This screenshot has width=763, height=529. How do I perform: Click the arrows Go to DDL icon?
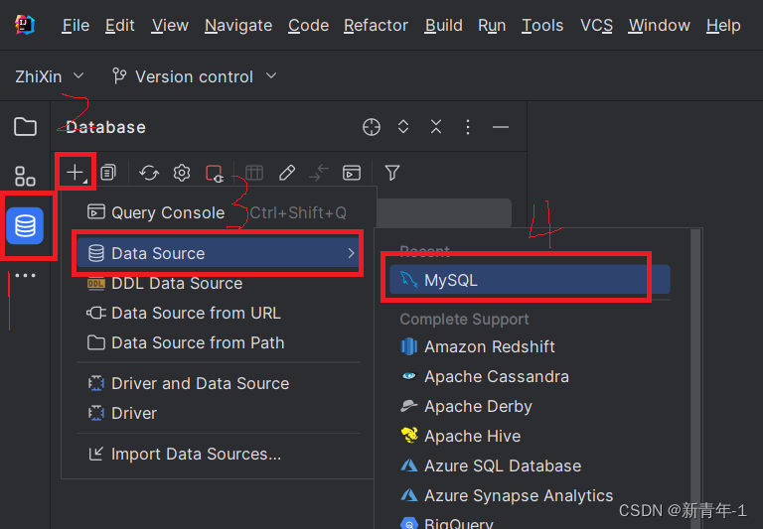click(x=319, y=173)
